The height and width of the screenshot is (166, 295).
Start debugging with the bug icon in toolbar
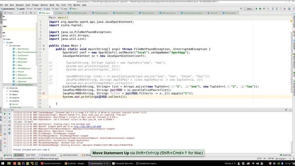tap(260, 9)
